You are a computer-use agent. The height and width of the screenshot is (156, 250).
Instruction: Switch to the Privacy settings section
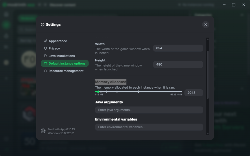pos(54,48)
